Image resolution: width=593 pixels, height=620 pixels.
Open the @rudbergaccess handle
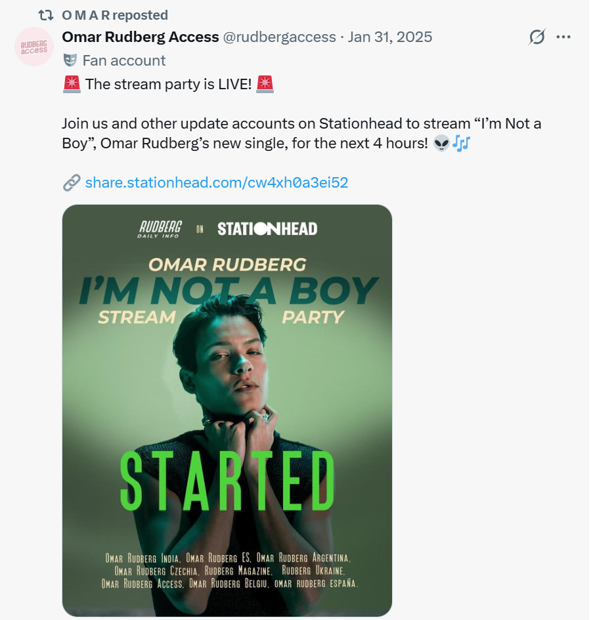pos(280,37)
